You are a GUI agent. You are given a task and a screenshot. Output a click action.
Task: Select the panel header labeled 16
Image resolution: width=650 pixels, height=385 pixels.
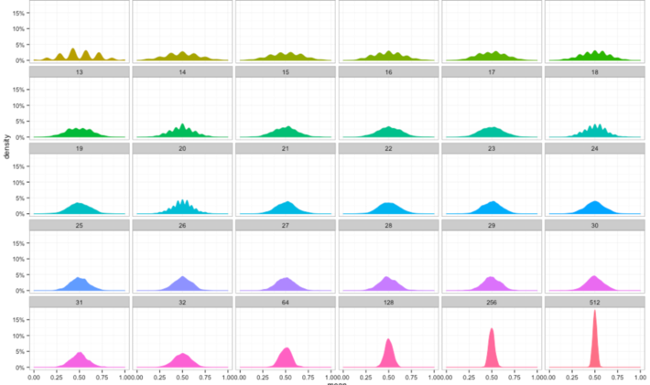coord(388,72)
